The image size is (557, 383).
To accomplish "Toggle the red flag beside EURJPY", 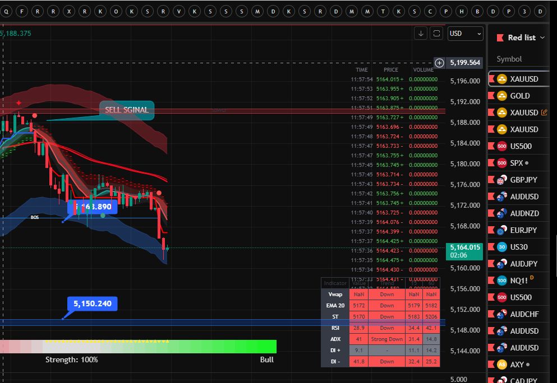I will 492,230.
